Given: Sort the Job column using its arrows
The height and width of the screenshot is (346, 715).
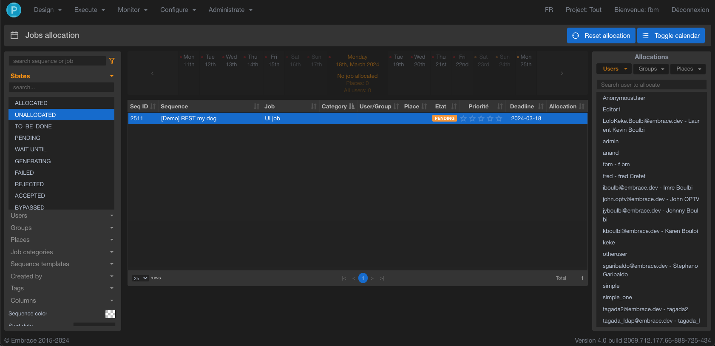Looking at the screenshot, I should [314, 106].
